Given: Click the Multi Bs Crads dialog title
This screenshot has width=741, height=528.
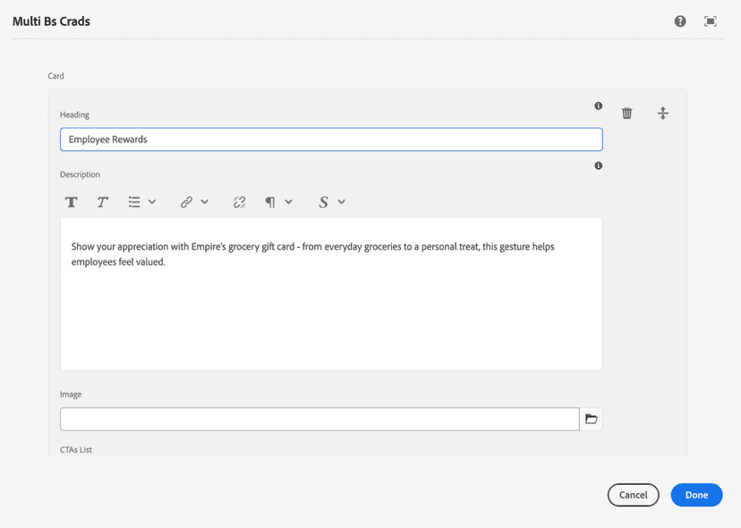Looking at the screenshot, I should point(51,21).
